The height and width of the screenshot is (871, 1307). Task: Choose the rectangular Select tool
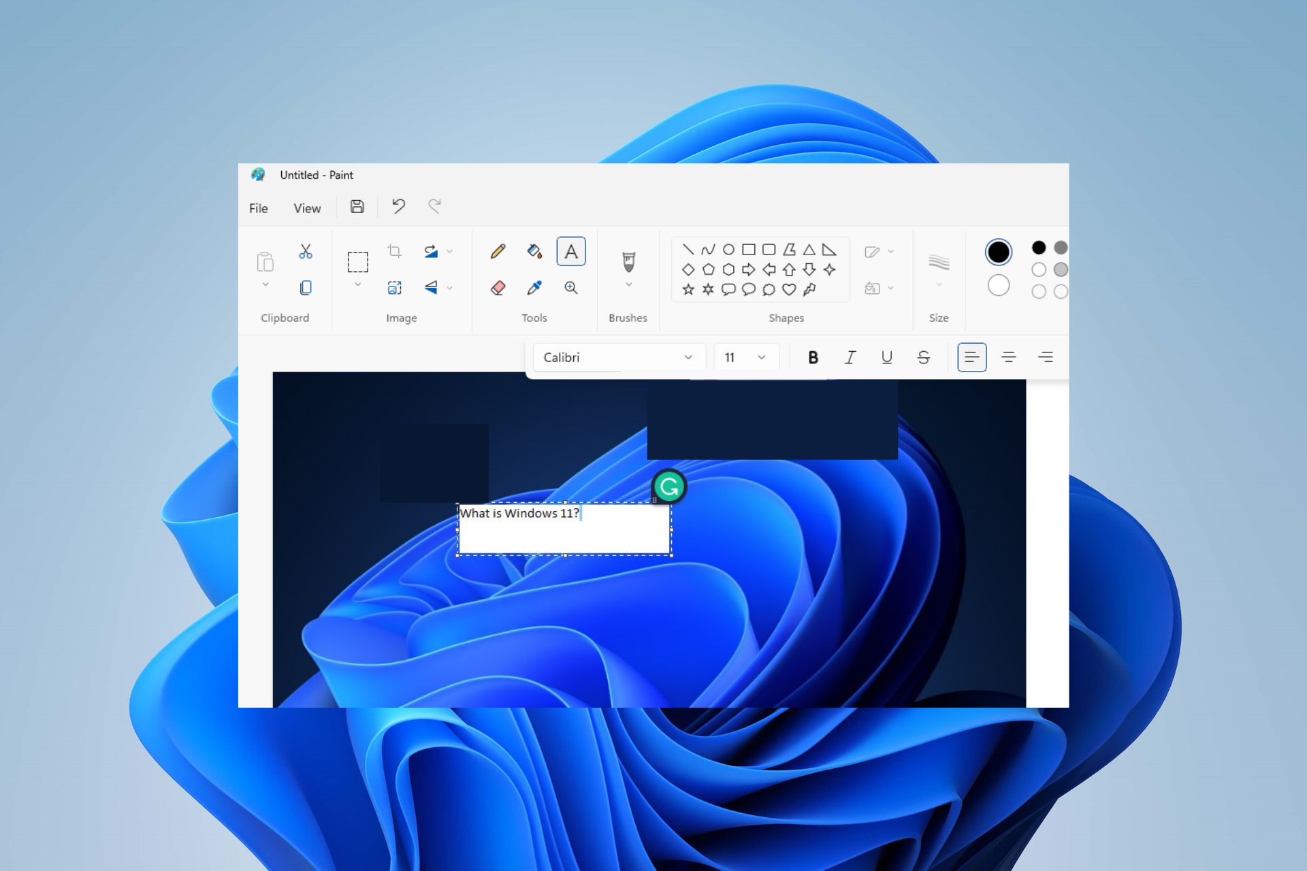pyautogui.click(x=357, y=262)
